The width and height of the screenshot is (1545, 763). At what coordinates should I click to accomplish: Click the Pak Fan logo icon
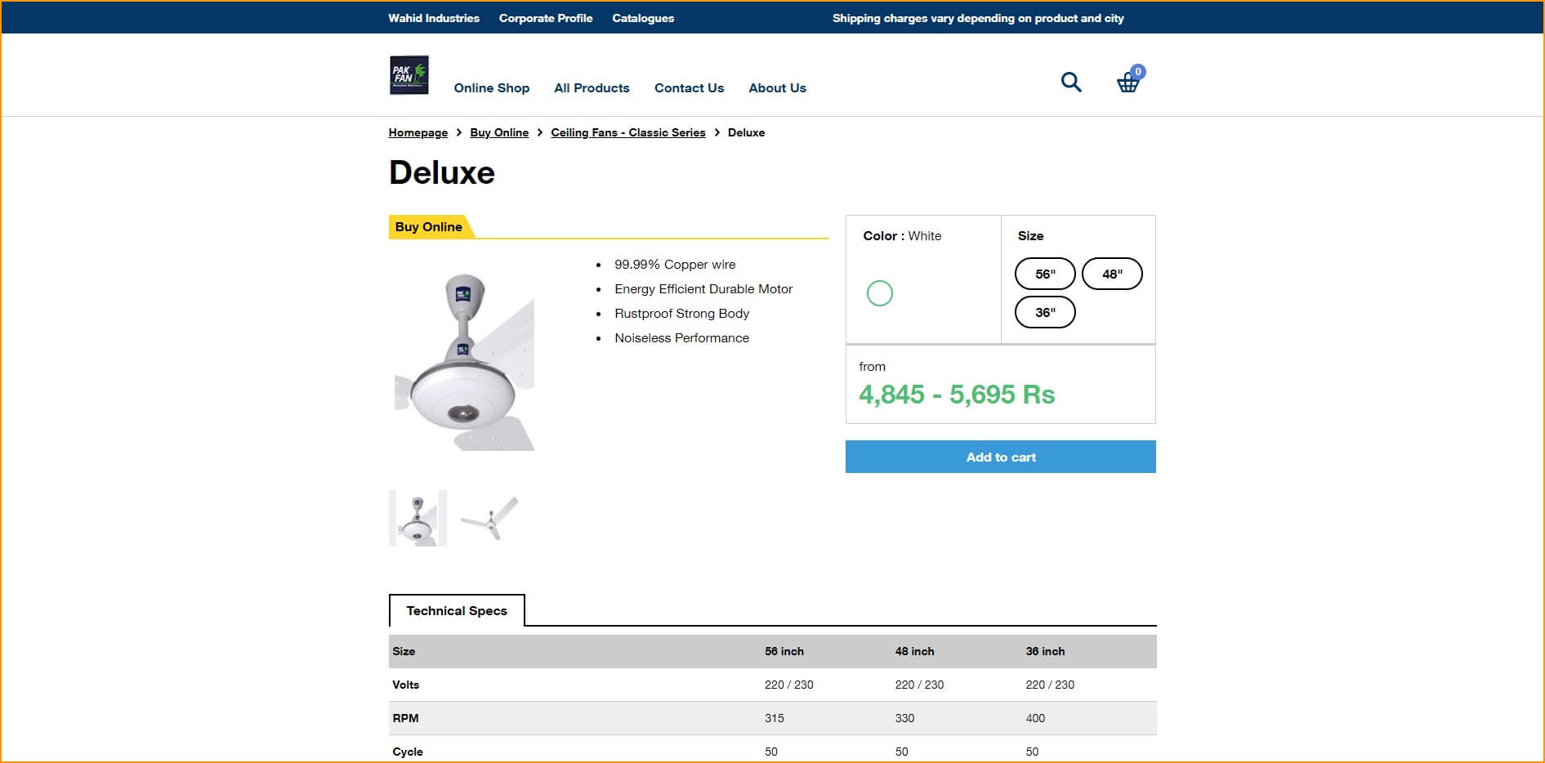tap(409, 75)
